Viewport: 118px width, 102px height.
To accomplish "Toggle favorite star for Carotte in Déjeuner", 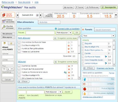I will click(x=69, y=66).
